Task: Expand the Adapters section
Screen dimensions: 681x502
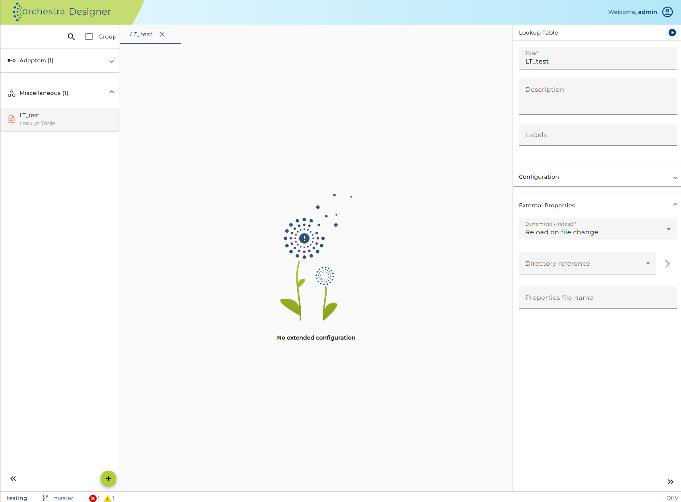Action: (x=60, y=61)
